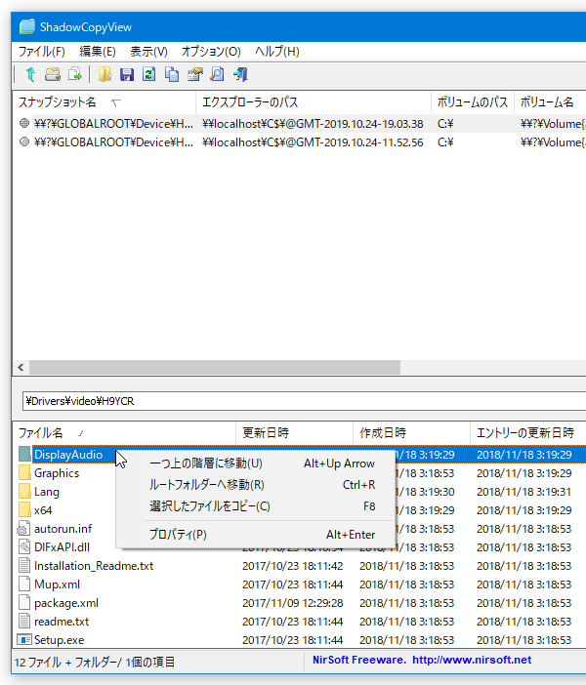Click the Setup.exe application icon

tap(24, 639)
